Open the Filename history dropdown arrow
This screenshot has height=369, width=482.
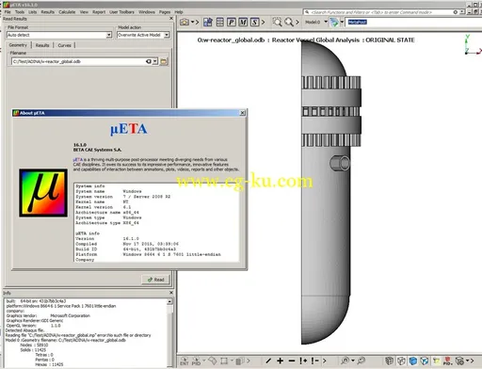tap(155, 61)
